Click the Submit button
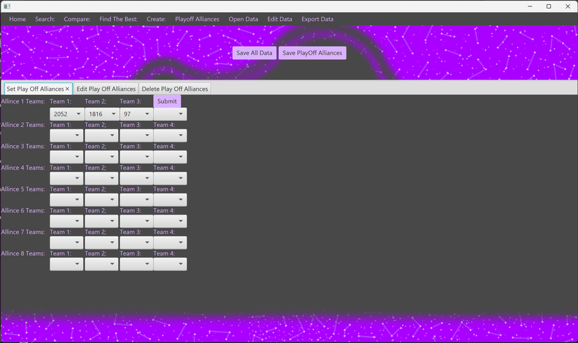Viewport: 578px width, 343px height. tap(167, 101)
